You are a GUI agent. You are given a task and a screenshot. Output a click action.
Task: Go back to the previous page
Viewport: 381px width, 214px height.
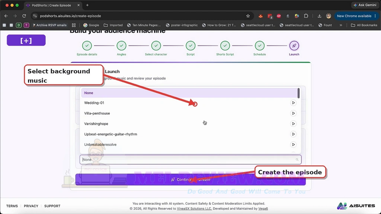point(6,16)
